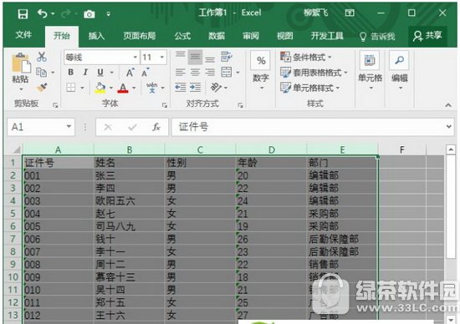Select the Format Painter brush icon
The width and height of the screenshot is (460, 324).
(42, 88)
